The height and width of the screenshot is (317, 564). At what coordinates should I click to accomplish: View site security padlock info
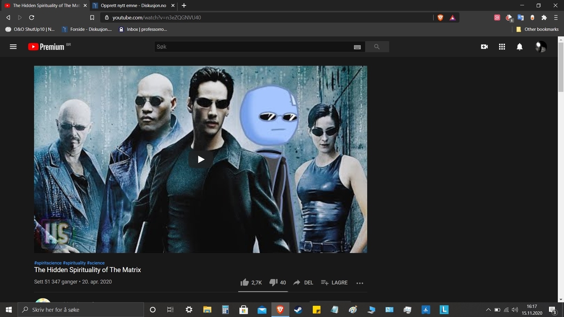click(x=106, y=18)
